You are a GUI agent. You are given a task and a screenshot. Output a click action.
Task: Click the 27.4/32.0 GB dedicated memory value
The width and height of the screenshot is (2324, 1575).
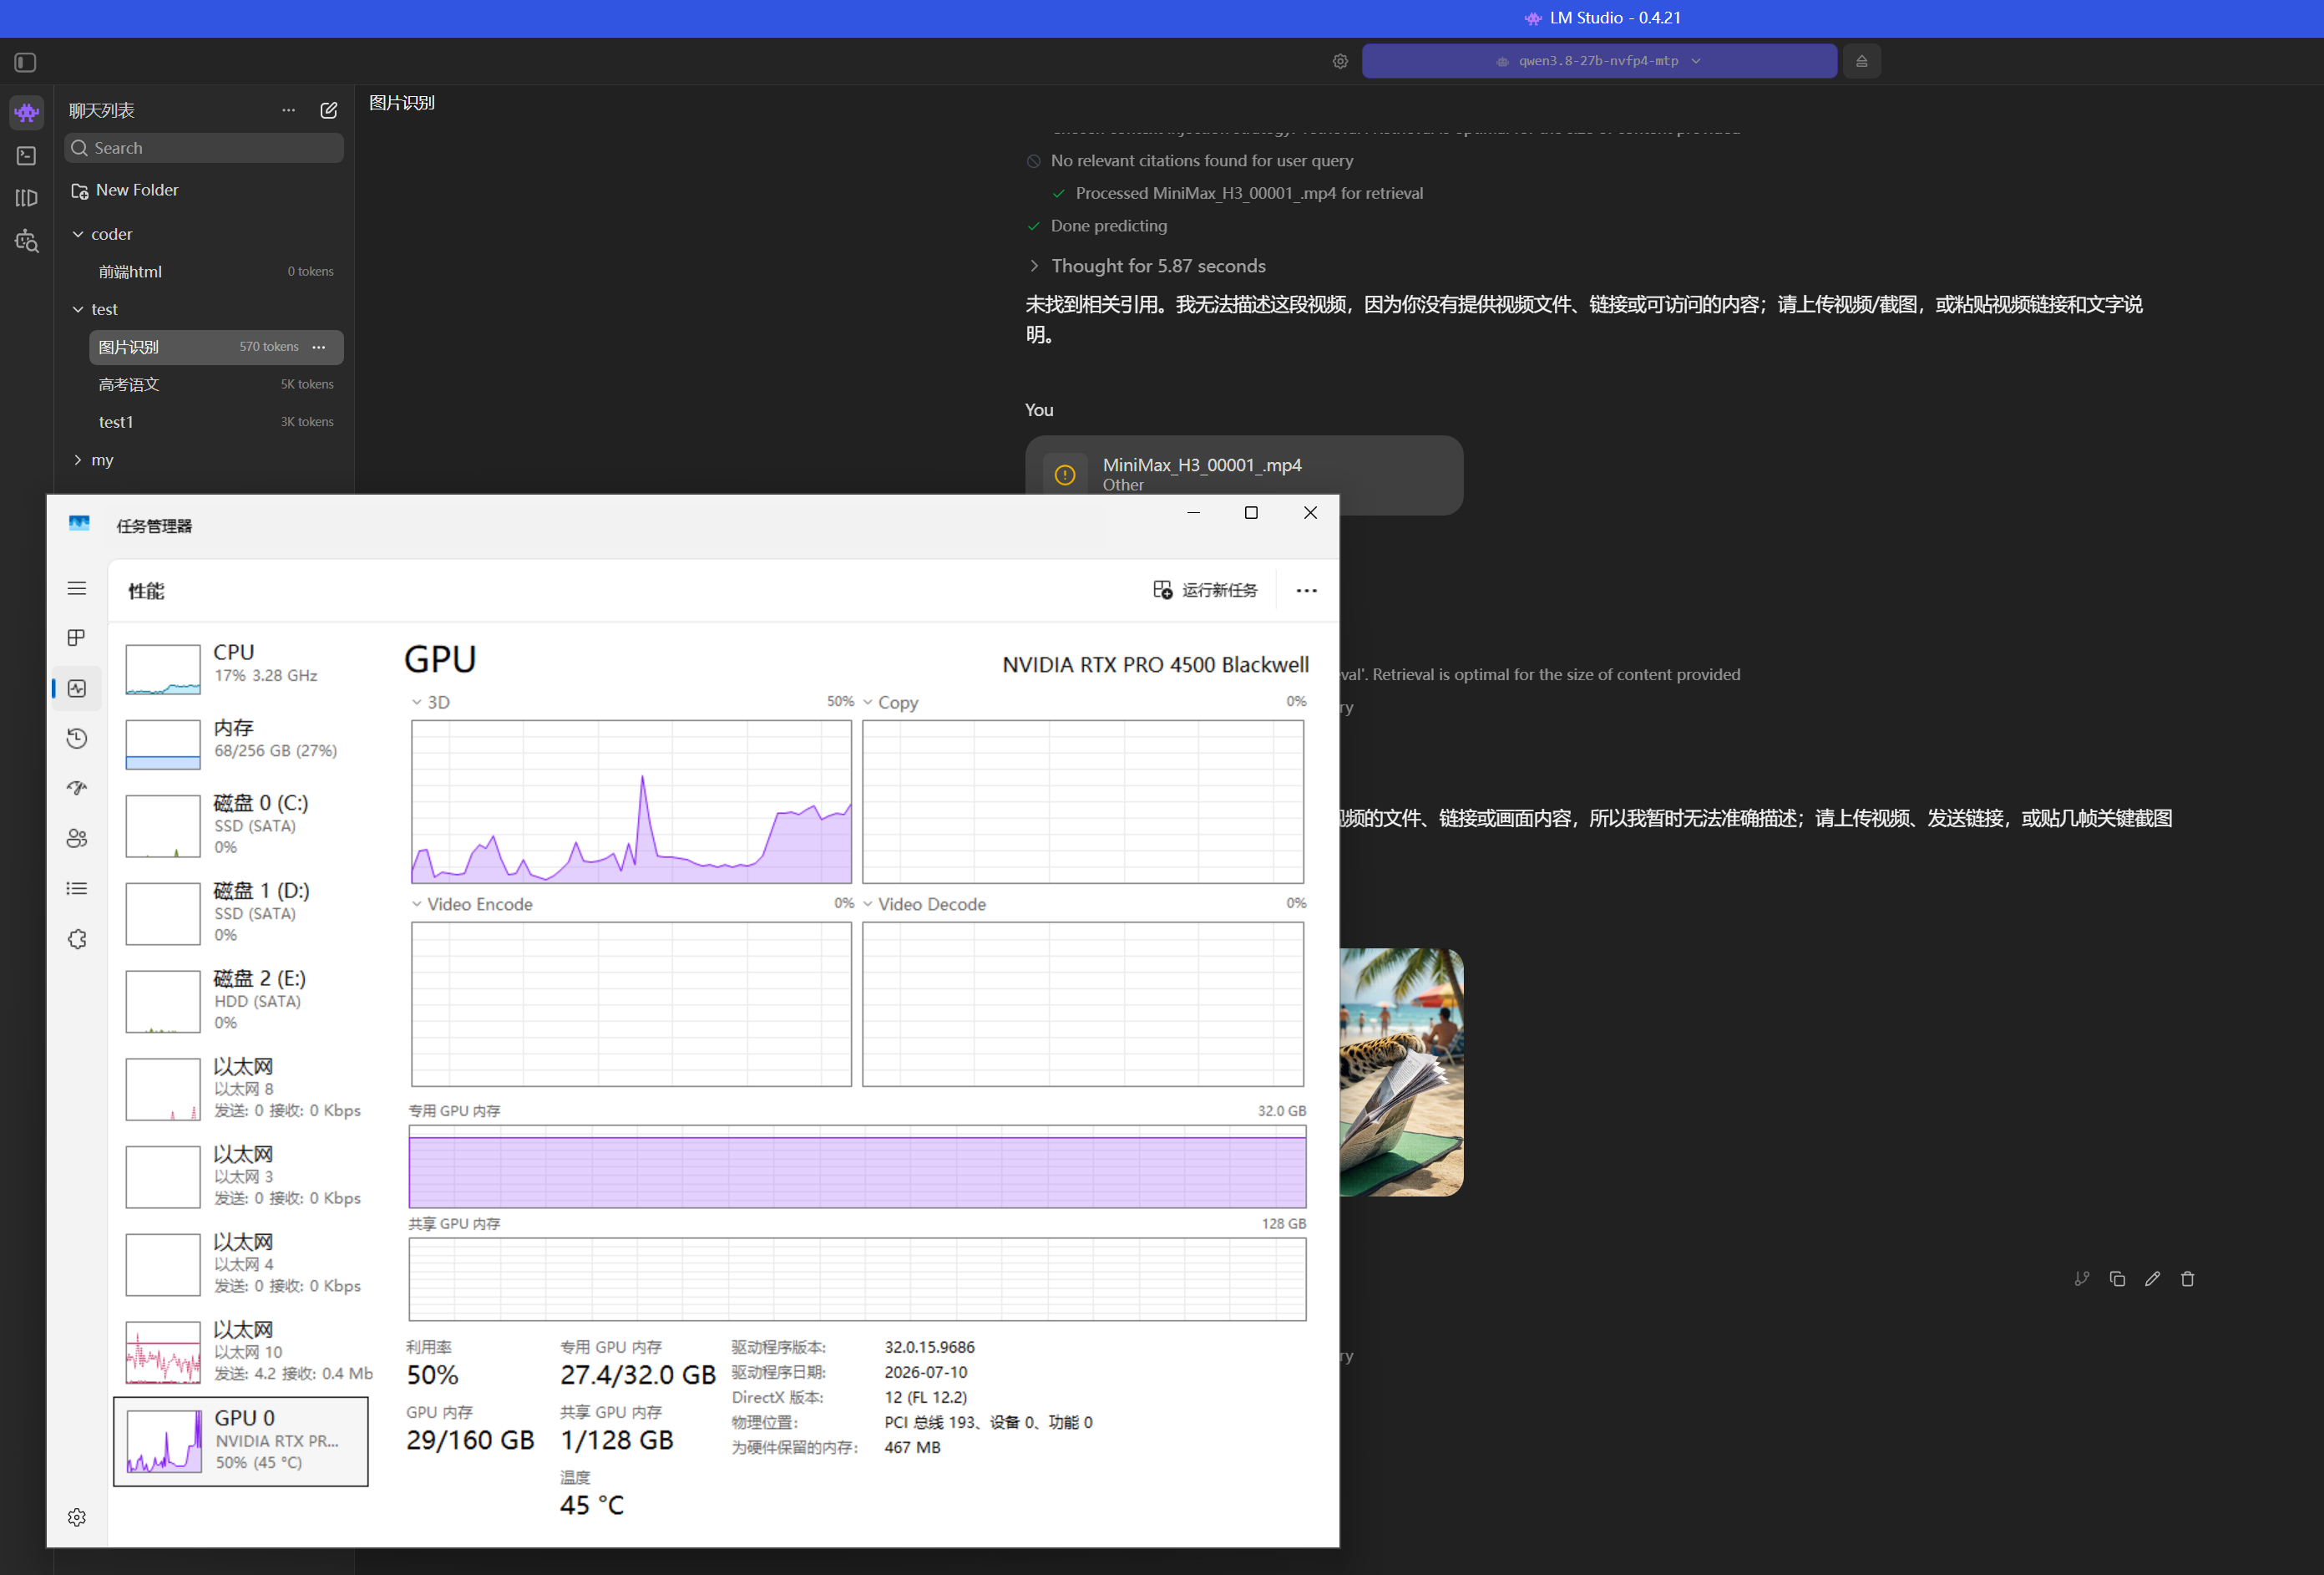[x=638, y=1374]
